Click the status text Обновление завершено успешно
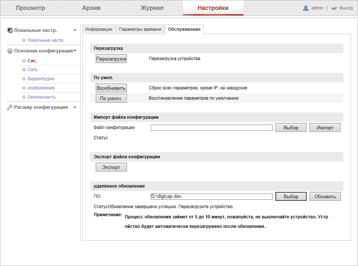The width and height of the screenshot is (358, 266). tap(142, 207)
